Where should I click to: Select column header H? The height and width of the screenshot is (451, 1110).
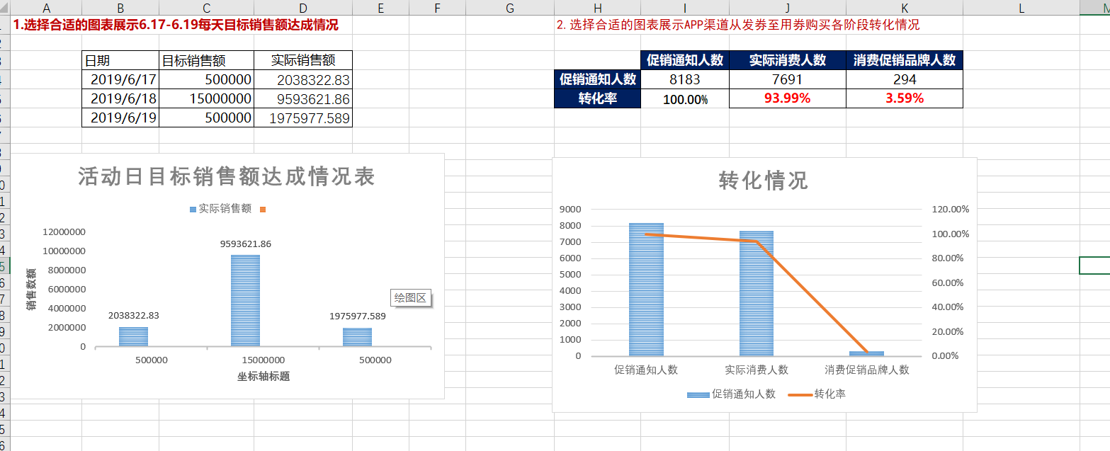[597, 7]
